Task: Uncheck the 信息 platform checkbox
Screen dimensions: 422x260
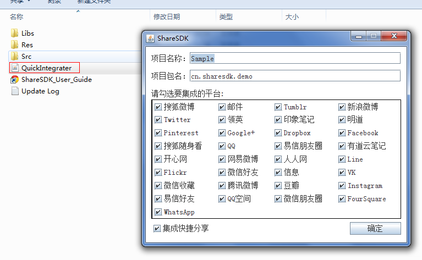Action: (x=278, y=173)
